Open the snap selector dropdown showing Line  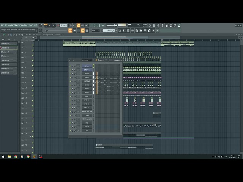[x=95, y=31]
